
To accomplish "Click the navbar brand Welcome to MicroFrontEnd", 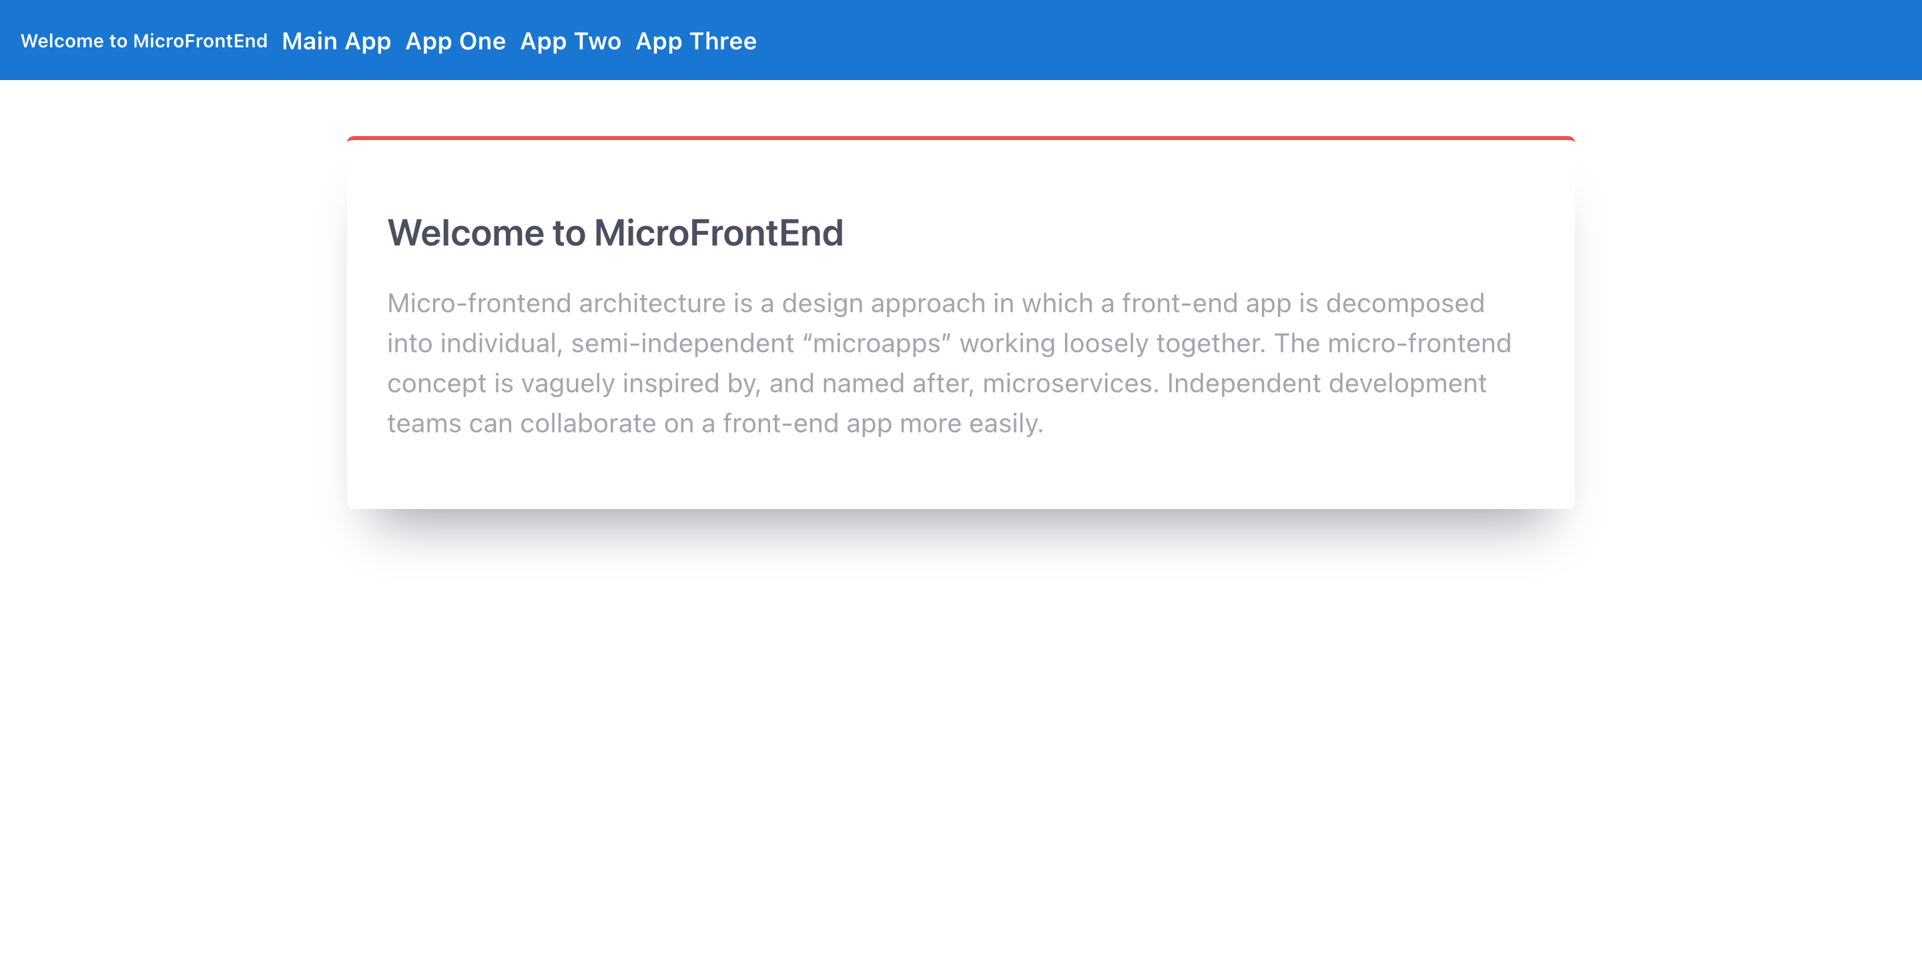I will click(x=143, y=41).
